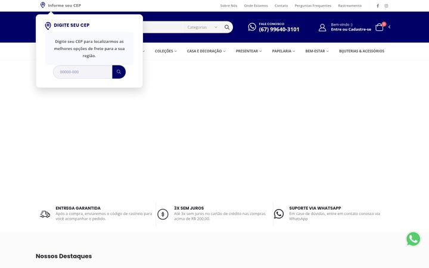This screenshot has width=429, height=268.
Task: Open the Informe seu CEP link
Action: pyautogui.click(x=64, y=5)
